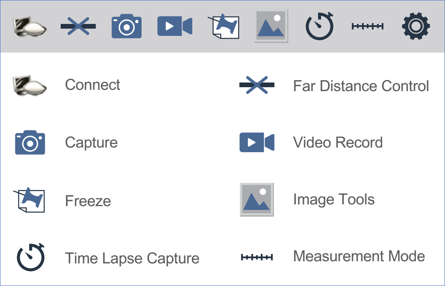Click the camera icon beside Capture label
The image size is (445, 286).
(30, 142)
